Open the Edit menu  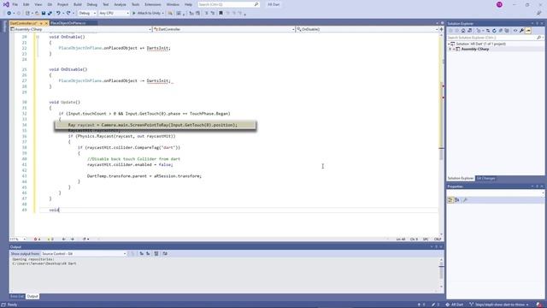pos(26,4)
